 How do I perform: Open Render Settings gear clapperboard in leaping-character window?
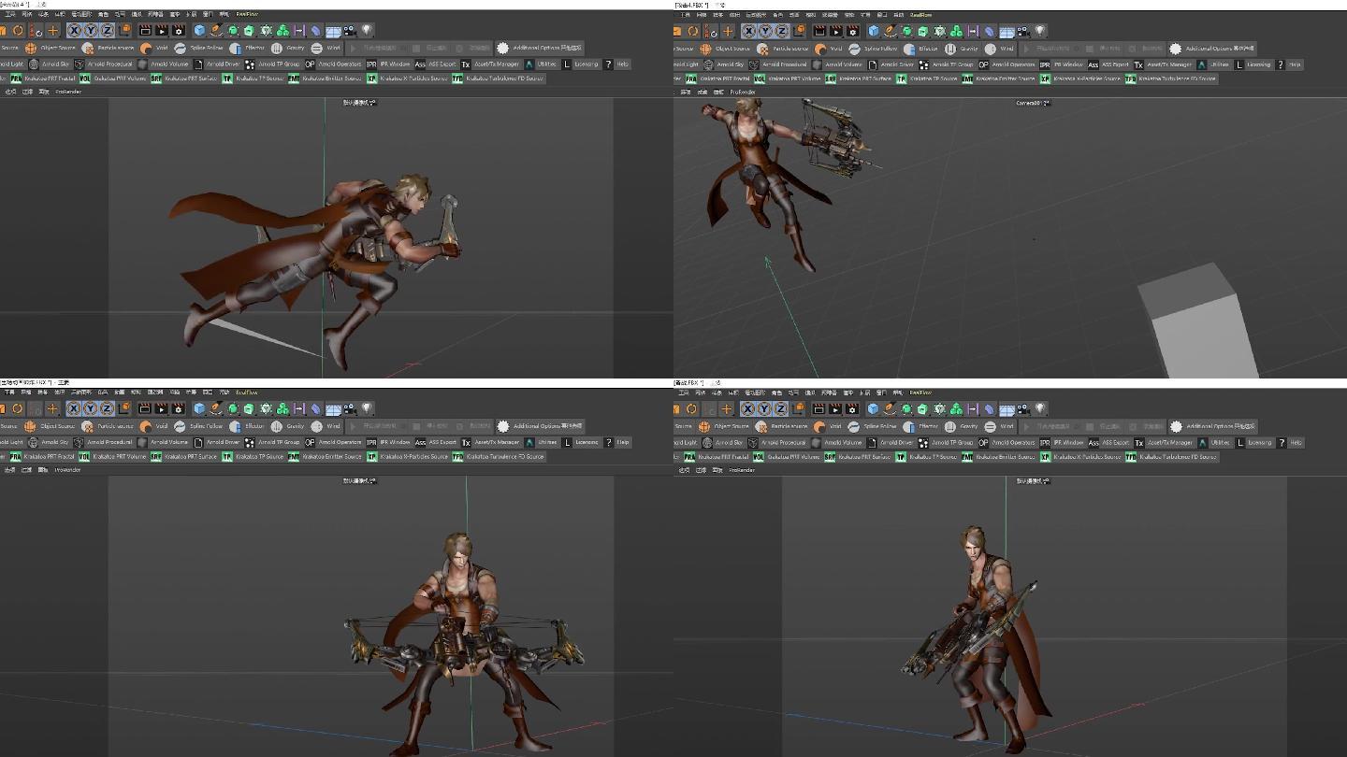[x=178, y=30]
